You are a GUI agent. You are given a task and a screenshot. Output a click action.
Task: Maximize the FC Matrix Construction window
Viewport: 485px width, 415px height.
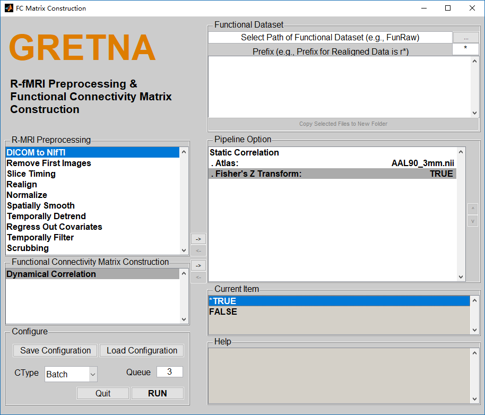(448, 8)
